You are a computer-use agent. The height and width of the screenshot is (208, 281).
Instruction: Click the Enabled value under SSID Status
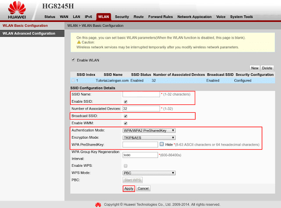click(x=137, y=80)
